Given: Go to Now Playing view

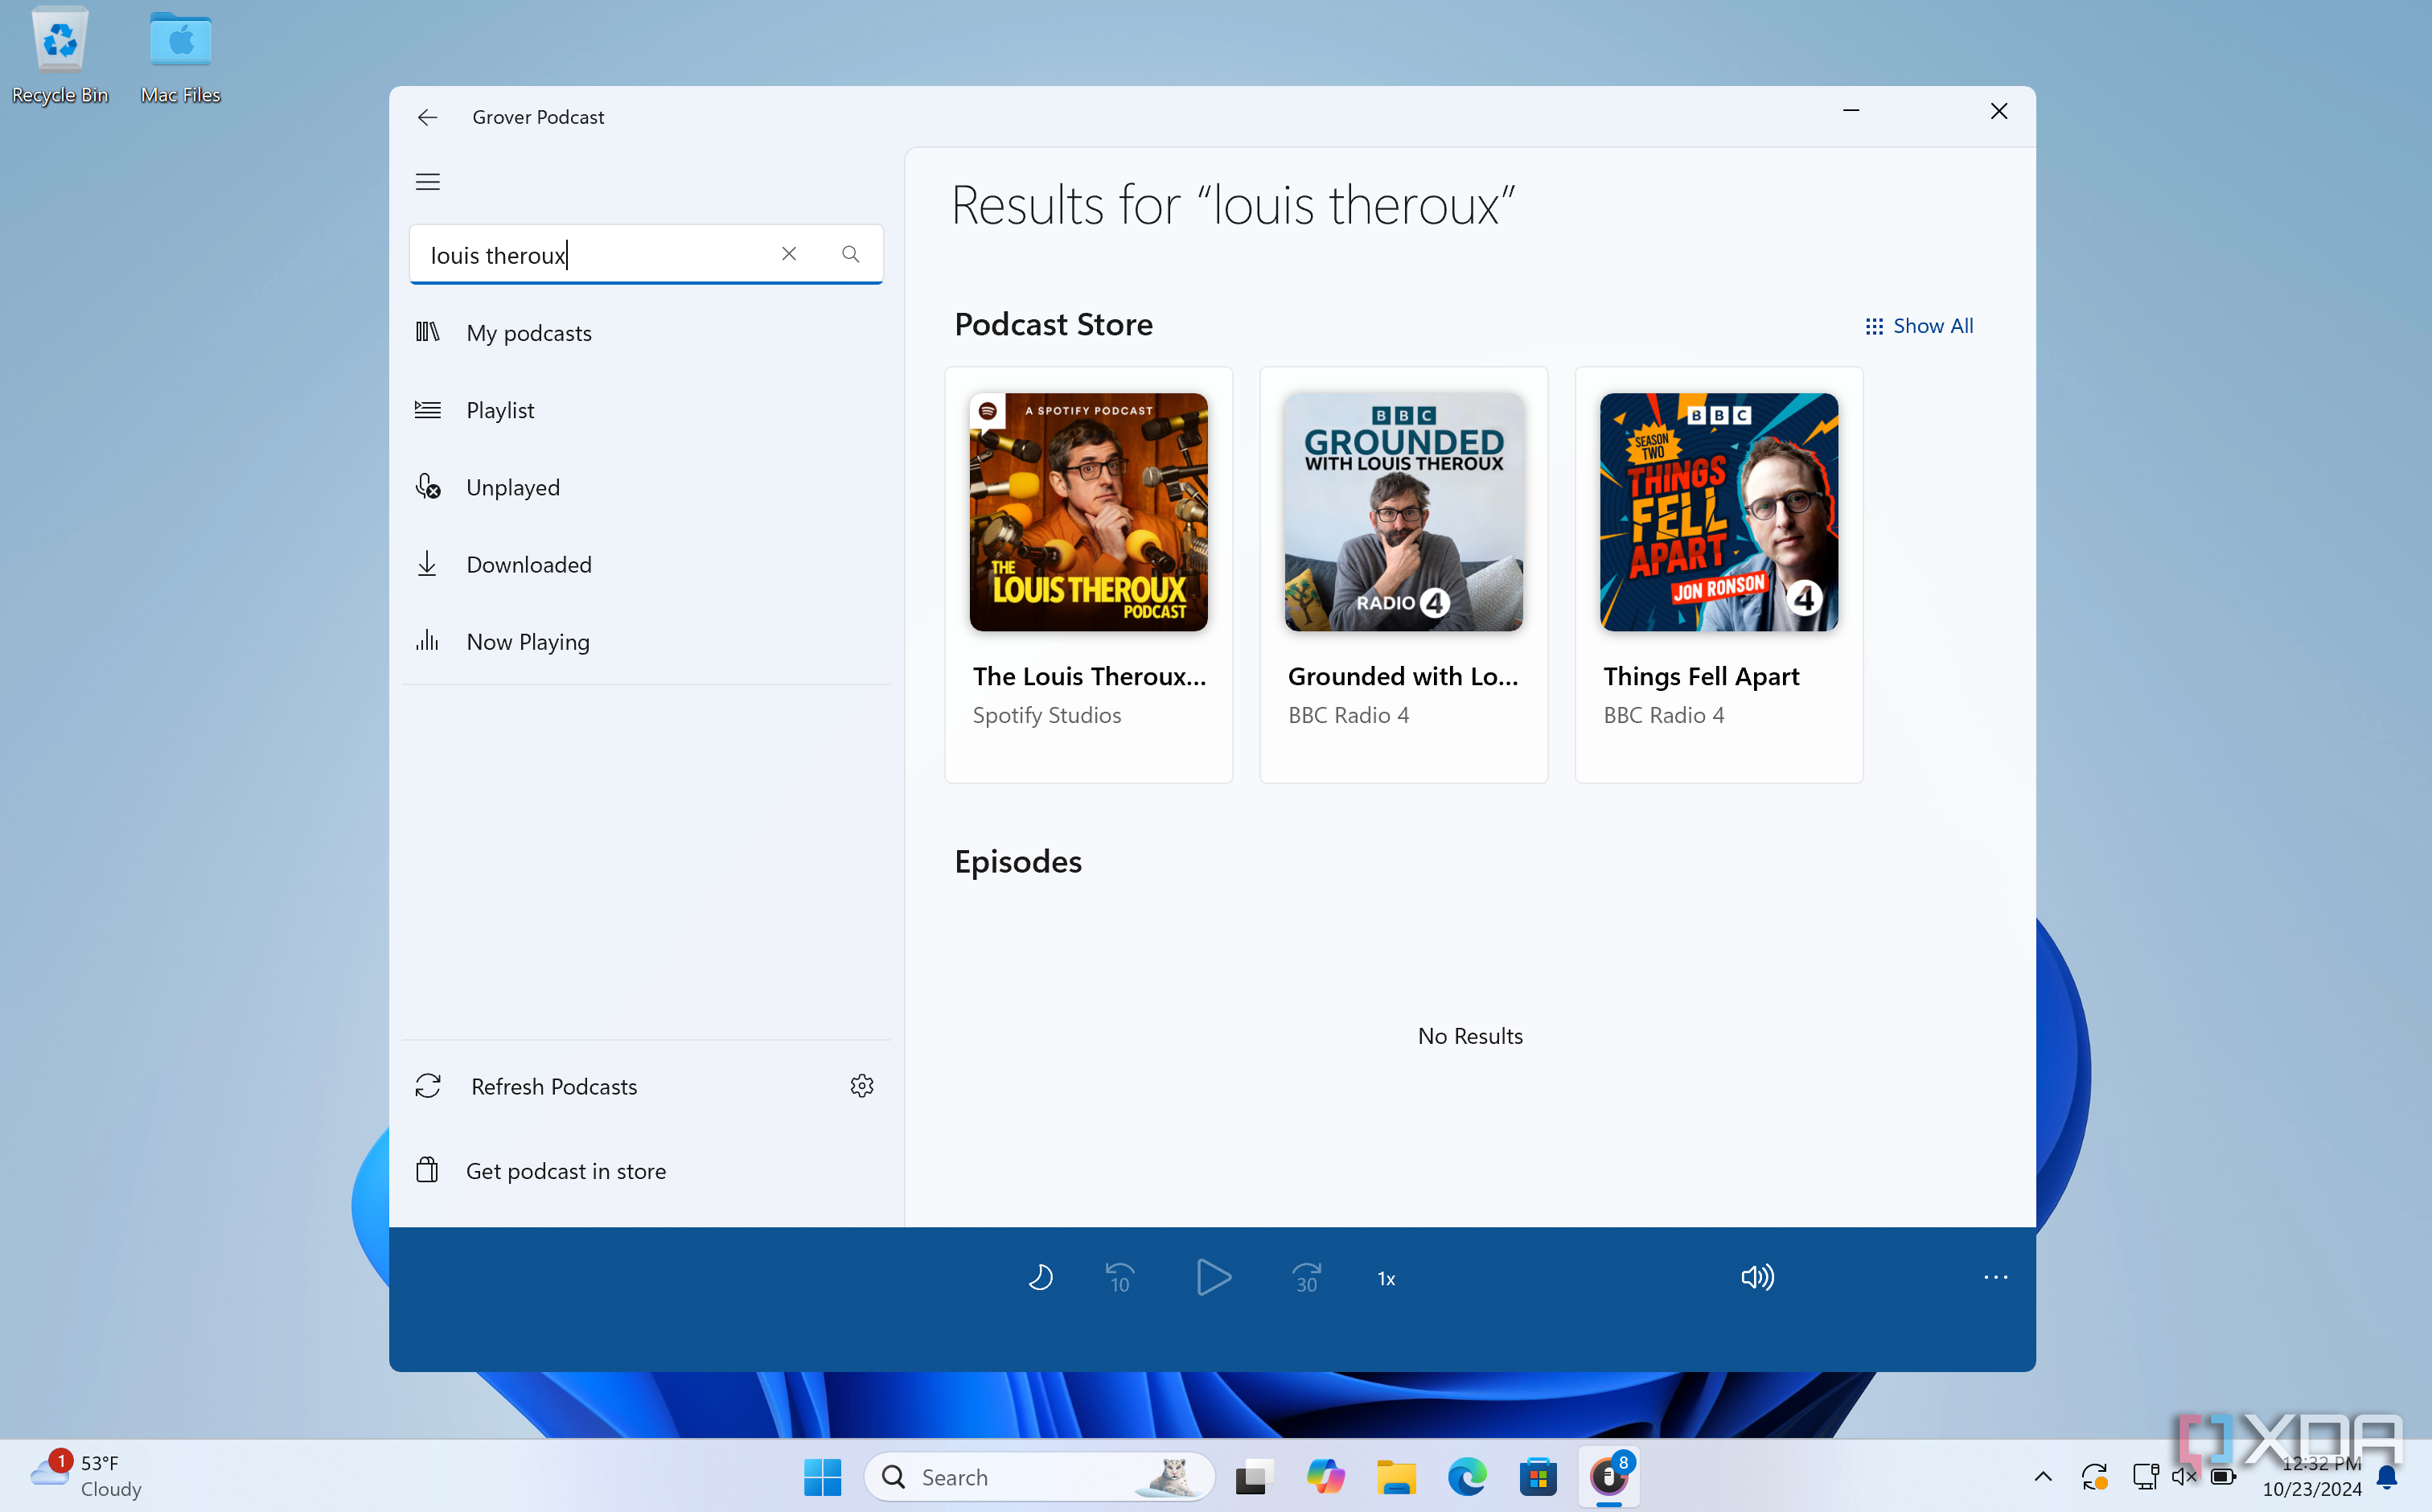Looking at the screenshot, I should (x=646, y=641).
